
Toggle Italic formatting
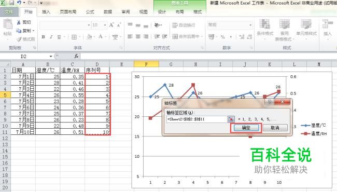(51, 37)
